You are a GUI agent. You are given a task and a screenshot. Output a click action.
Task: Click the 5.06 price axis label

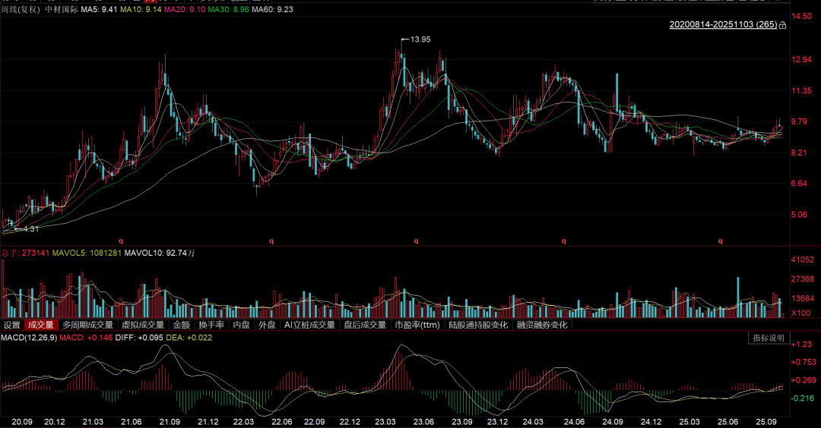pyautogui.click(x=799, y=214)
